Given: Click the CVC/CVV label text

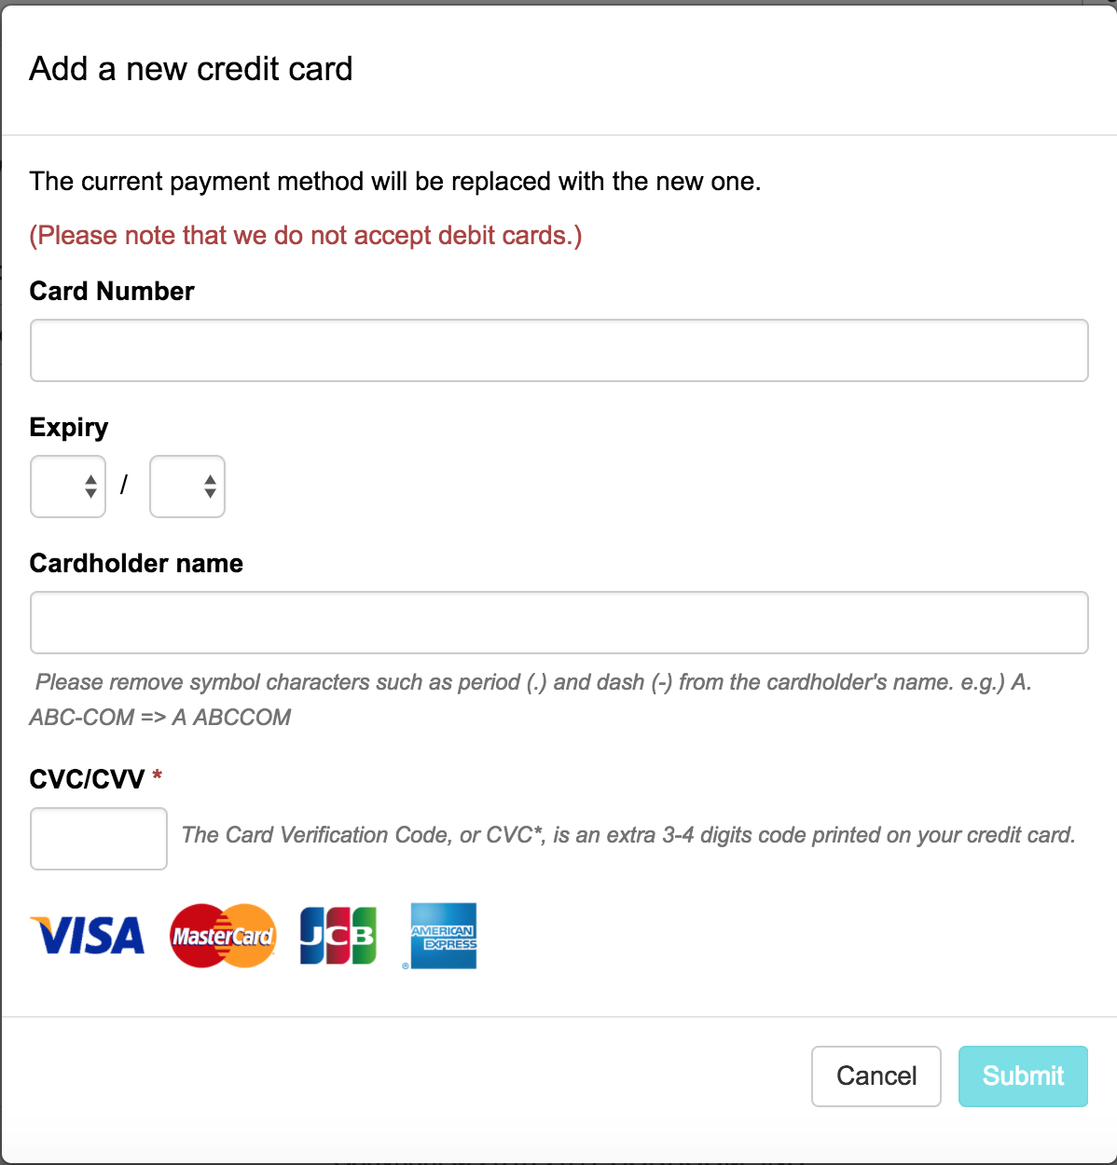Looking at the screenshot, I should (x=87, y=779).
